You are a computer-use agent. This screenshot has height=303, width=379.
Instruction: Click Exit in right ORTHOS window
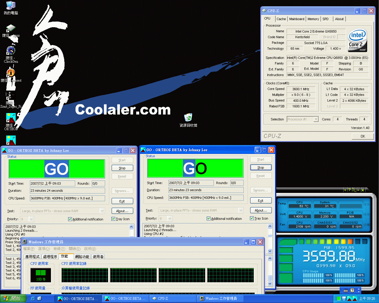point(261,201)
